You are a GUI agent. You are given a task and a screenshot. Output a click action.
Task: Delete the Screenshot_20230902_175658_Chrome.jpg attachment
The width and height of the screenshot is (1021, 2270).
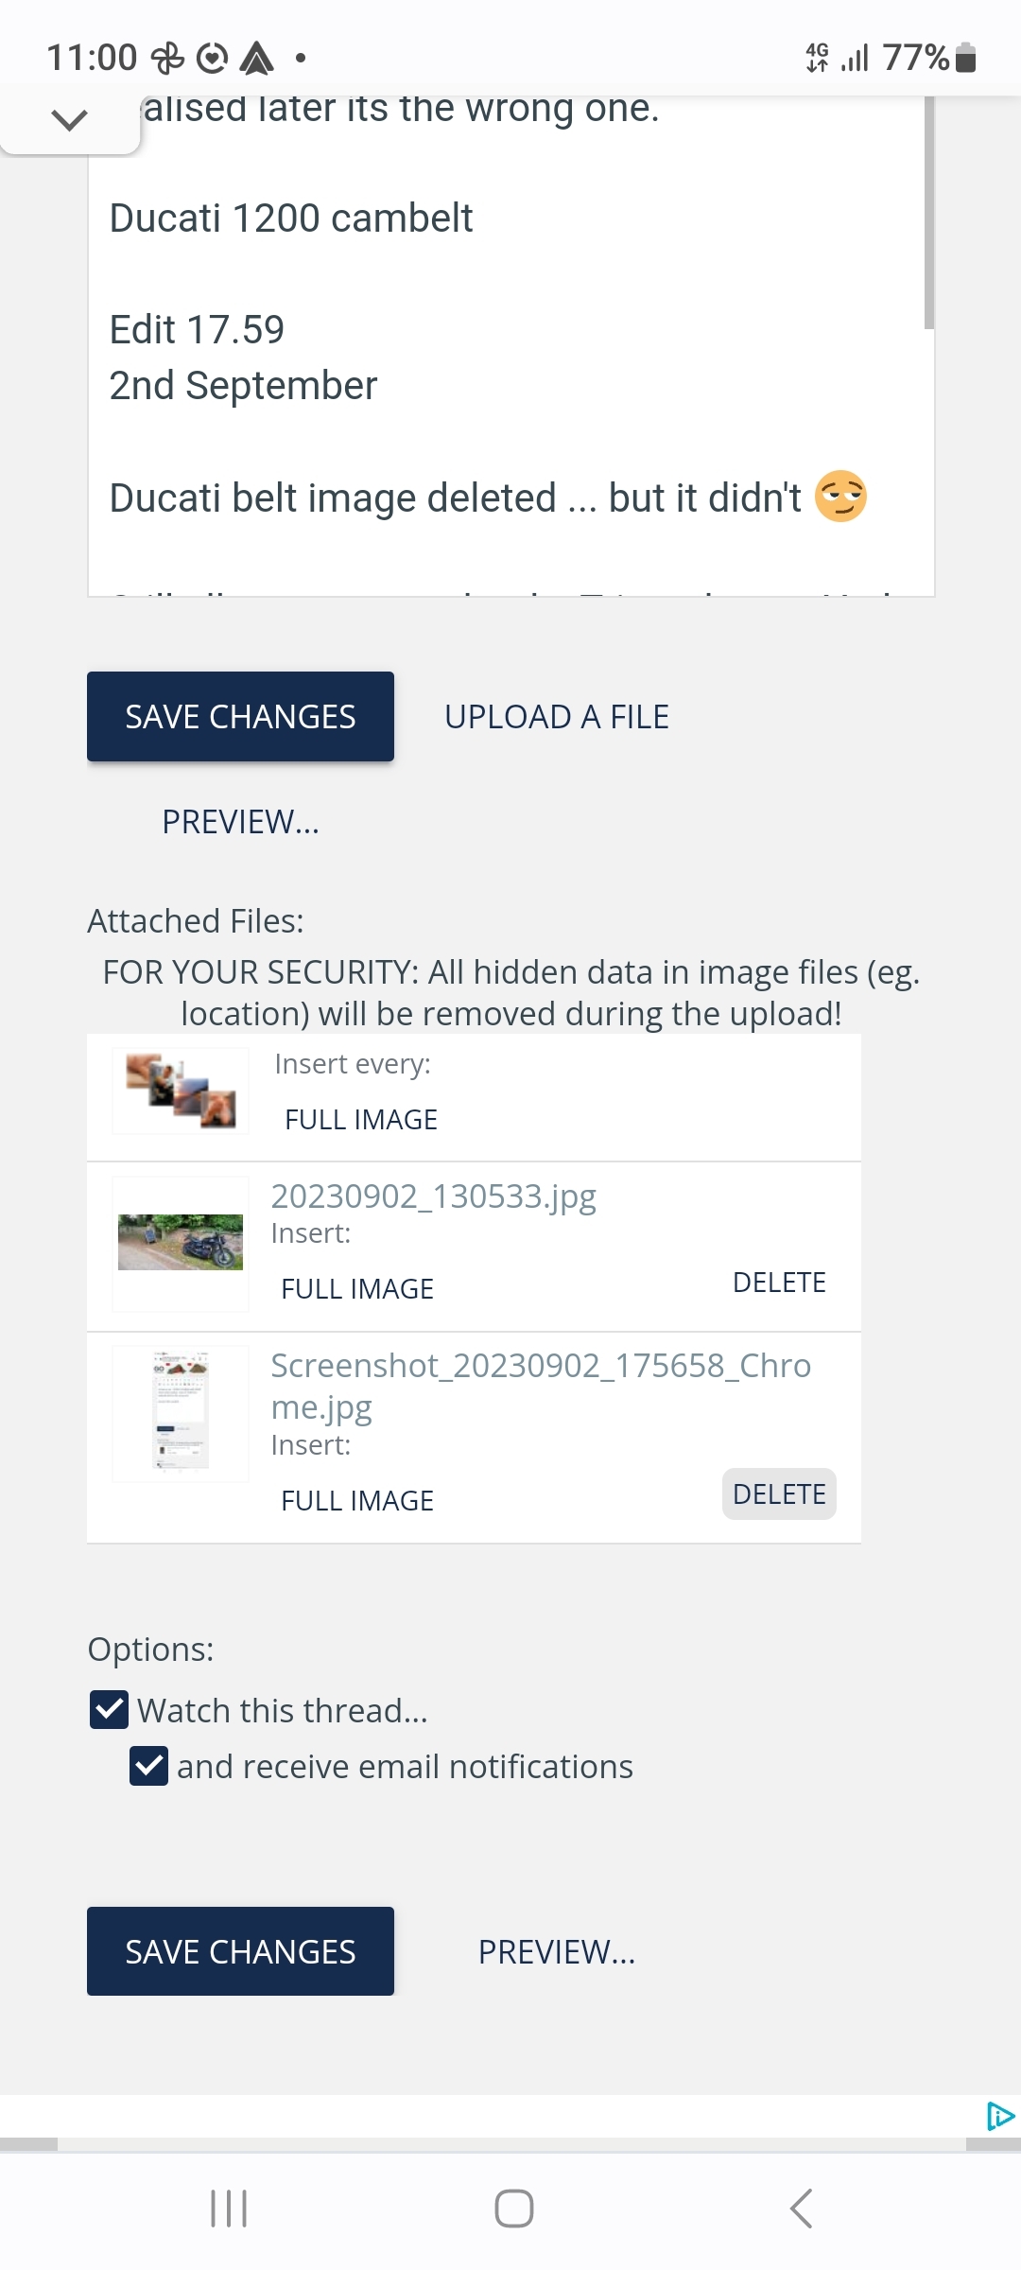click(x=779, y=1494)
